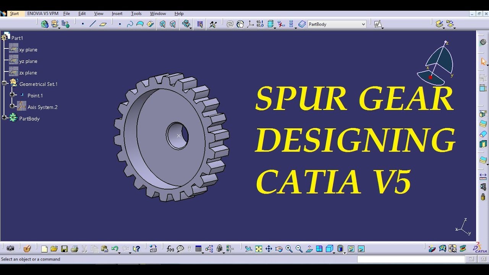Click the Save icon
The width and height of the screenshot is (489, 275).
[x=64, y=249]
